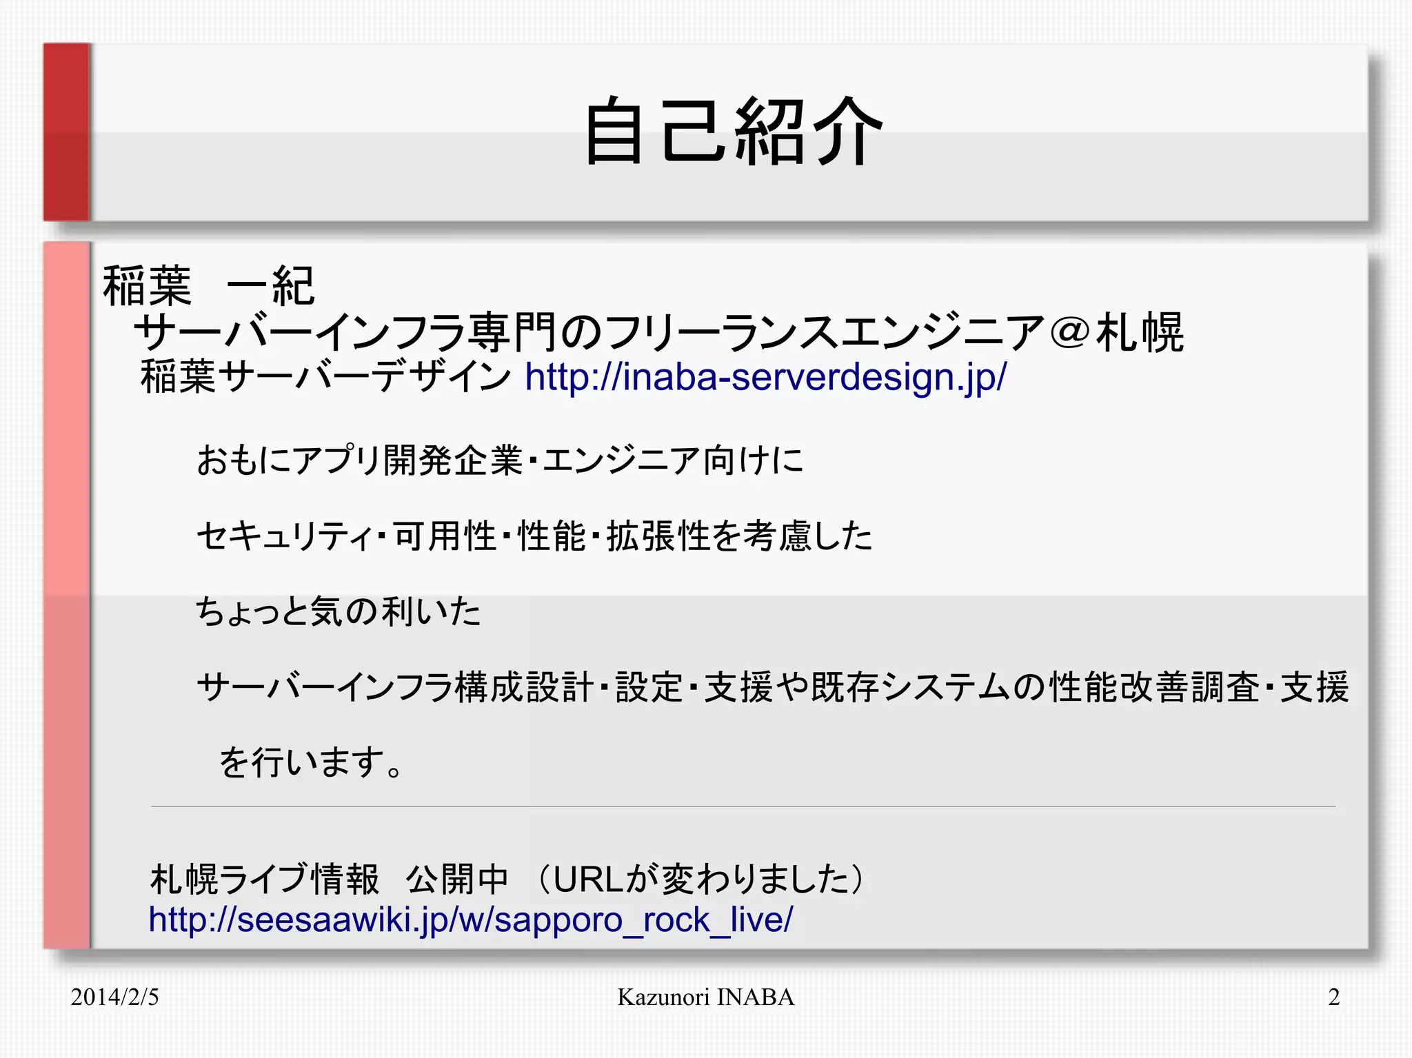Click text を行います。
Viewport: 1412px width, 1058px height.
(310, 762)
